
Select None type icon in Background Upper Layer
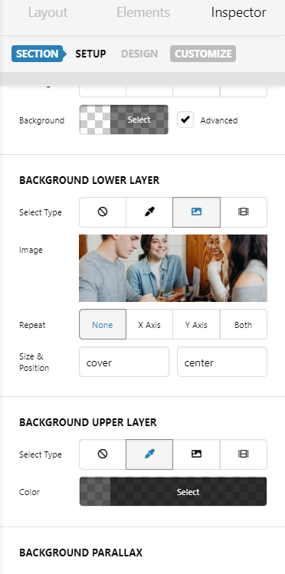tap(103, 454)
